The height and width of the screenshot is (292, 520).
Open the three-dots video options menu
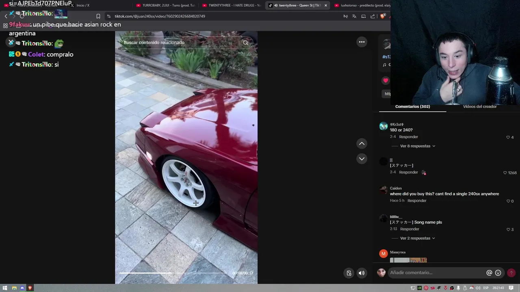pos(362,42)
